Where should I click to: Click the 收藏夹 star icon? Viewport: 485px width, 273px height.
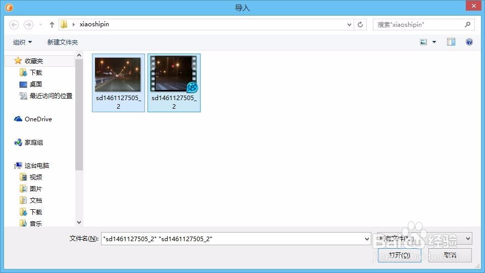(18, 60)
